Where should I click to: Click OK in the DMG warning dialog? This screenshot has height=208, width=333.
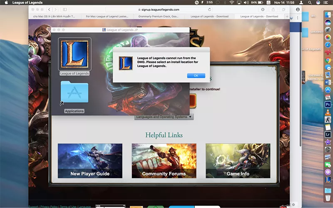tap(196, 76)
